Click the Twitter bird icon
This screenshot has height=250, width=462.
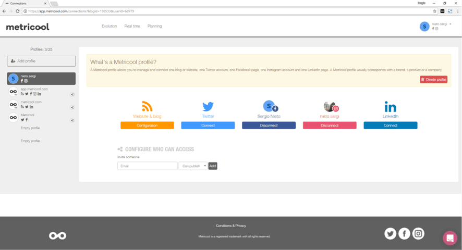[208, 106]
